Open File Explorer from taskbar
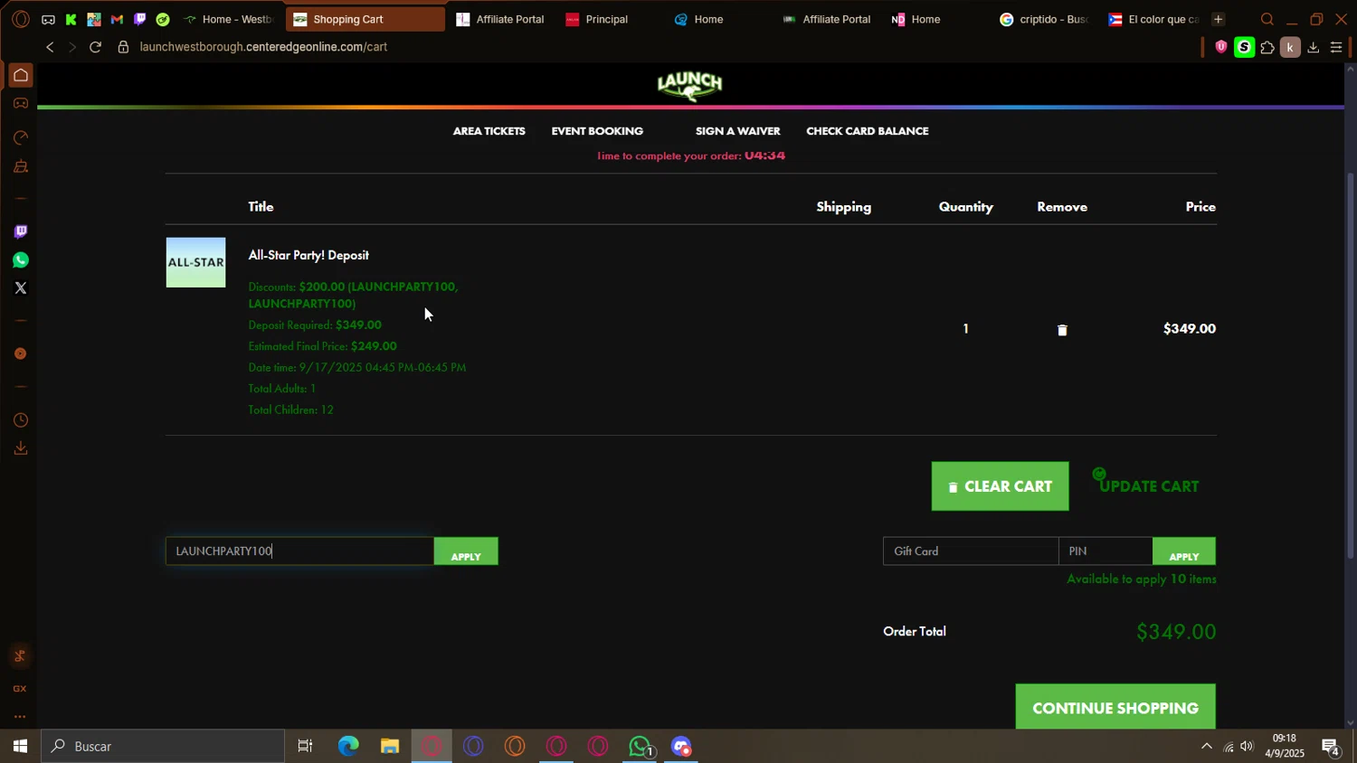 [390, 747]
